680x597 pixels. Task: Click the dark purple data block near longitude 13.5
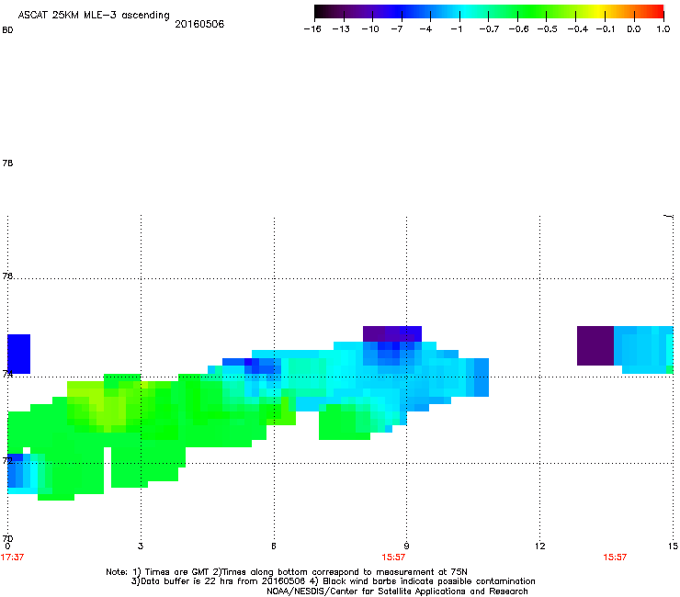(x=595, y=345)
